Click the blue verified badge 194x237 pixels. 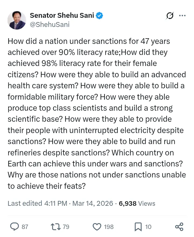click(x=100, y=16)
